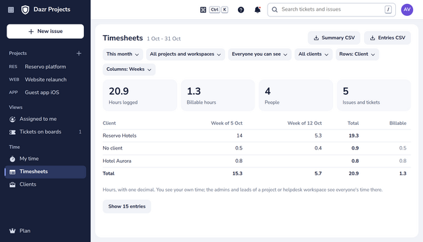Click Reservo Hotels total 19.3
This screenshot has height=242, width=423.
pos(354,136)
